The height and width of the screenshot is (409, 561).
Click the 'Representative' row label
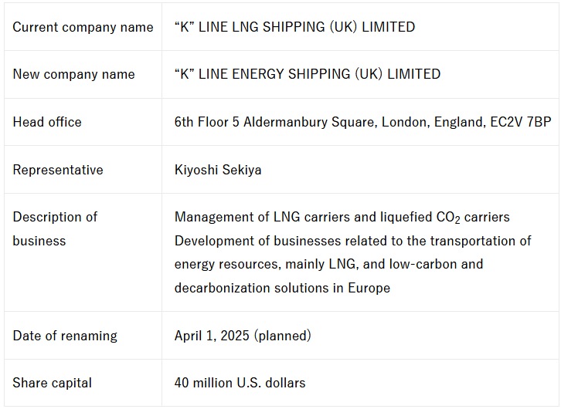[58, 170]
